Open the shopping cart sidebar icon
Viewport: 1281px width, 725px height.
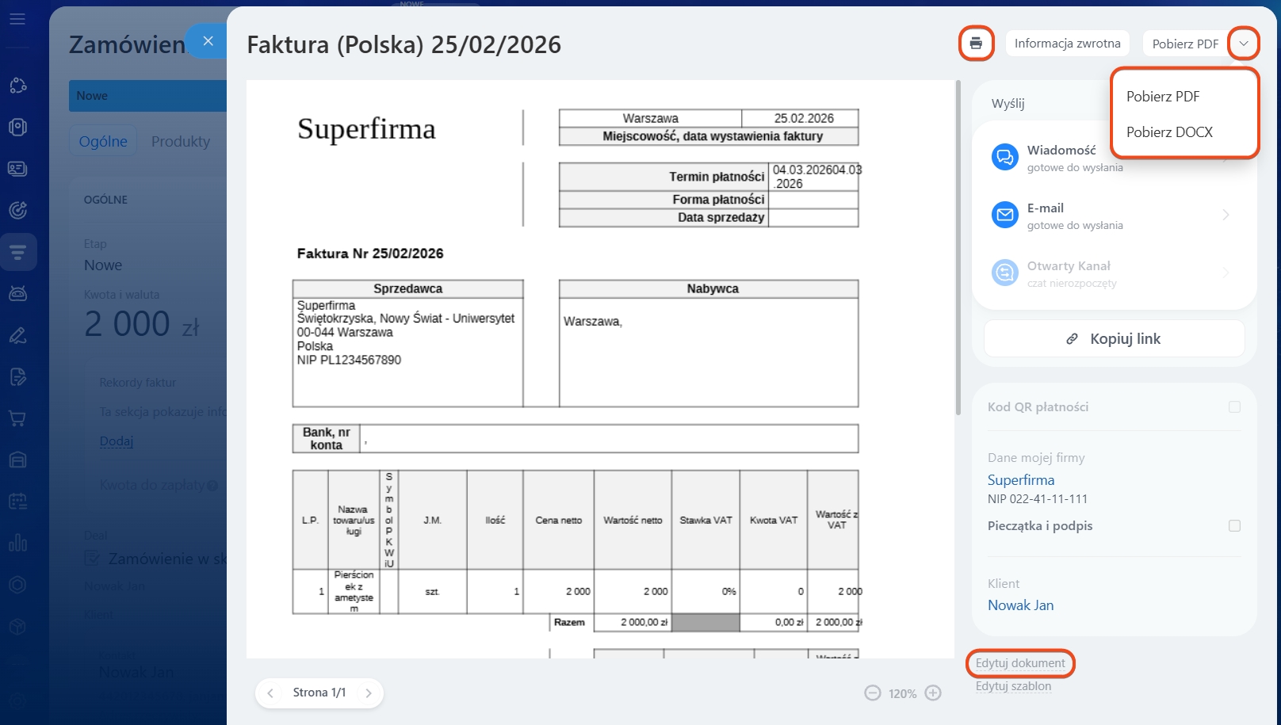coord(17,418)
